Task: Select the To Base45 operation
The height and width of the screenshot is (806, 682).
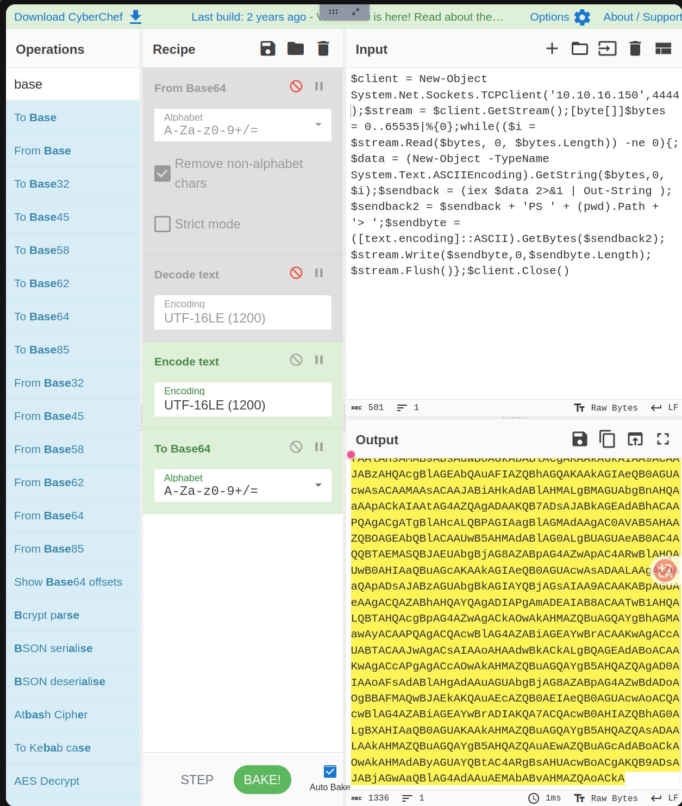Action: [73, 217]
